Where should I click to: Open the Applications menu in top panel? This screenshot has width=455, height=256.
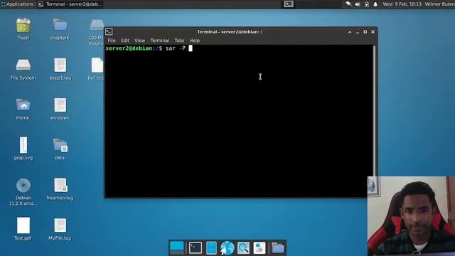[x=17, y=4]
